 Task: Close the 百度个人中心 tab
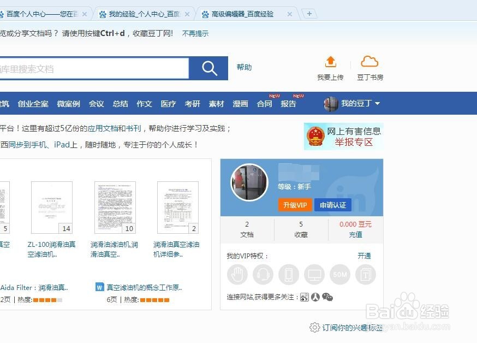[x=85, y=14]
